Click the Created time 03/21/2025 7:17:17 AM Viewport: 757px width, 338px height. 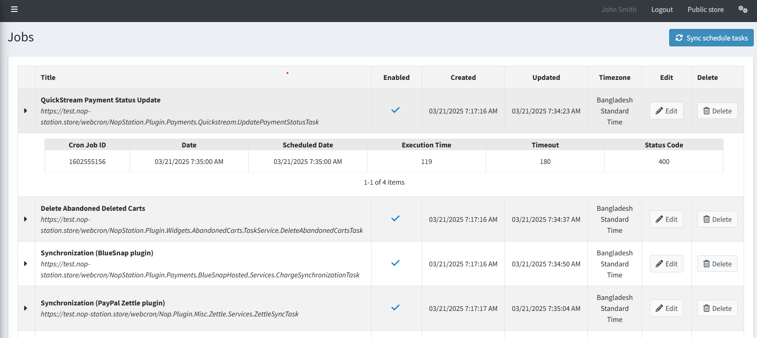(x=463, y=309)
